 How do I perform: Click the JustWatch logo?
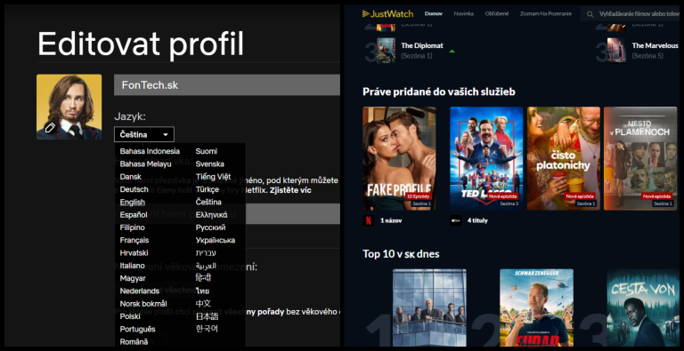(387, 14)
